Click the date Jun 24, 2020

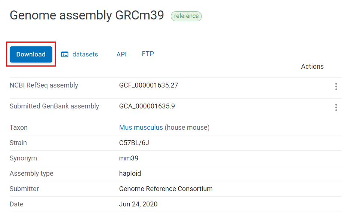coord(138,204)
